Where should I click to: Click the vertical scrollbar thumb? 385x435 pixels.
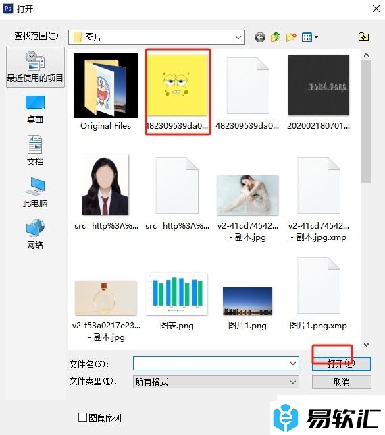tap(366, 121)
